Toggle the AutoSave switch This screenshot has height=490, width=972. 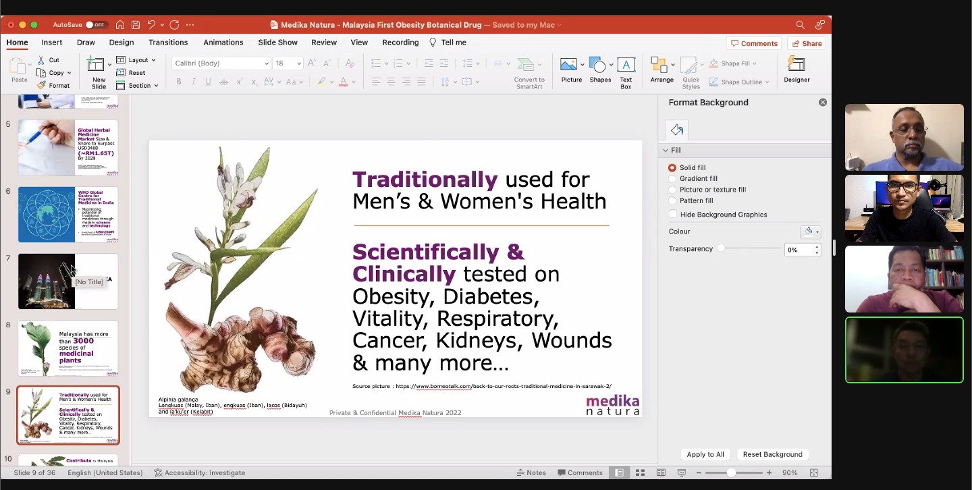tap(96, 25)
